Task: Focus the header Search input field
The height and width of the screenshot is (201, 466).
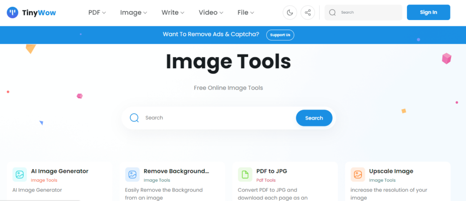Action: 369,13
